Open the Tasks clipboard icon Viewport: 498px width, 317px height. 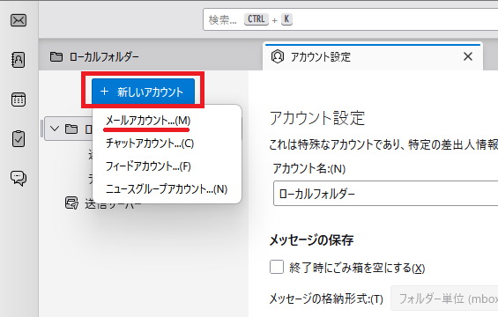coord(19,138)
